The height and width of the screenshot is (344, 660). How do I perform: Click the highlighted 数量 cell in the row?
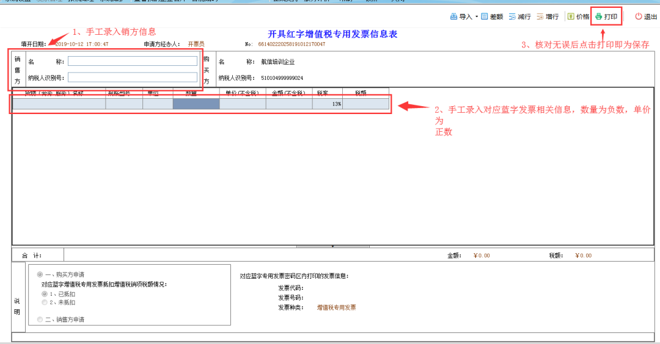196,104
